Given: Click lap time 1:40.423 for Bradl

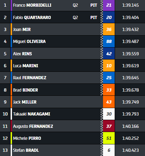Looking at the screenshot, I should pyautogui.click(x=131, y=150).
